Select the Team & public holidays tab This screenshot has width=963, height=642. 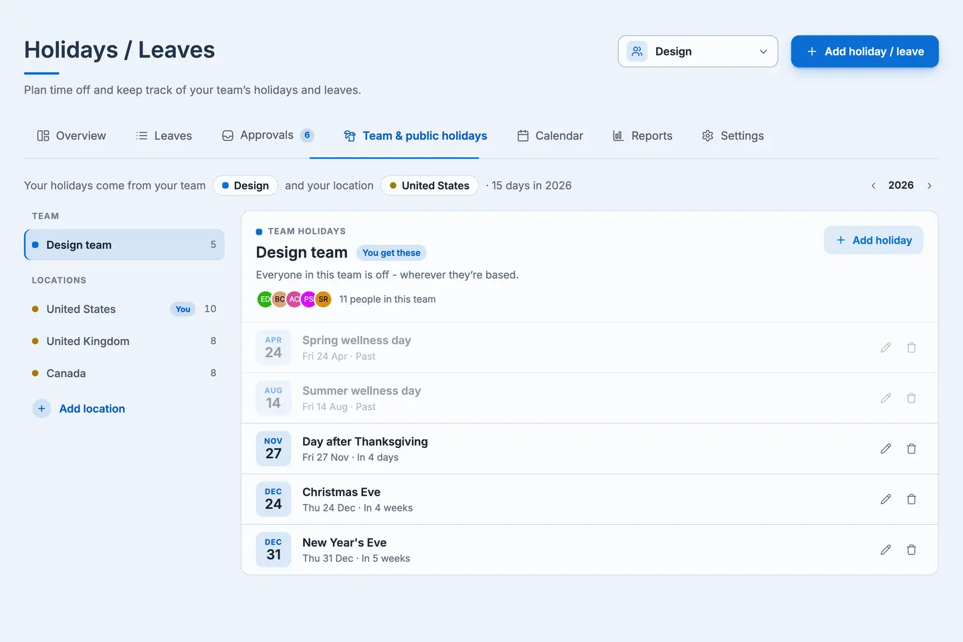point(415,136)
